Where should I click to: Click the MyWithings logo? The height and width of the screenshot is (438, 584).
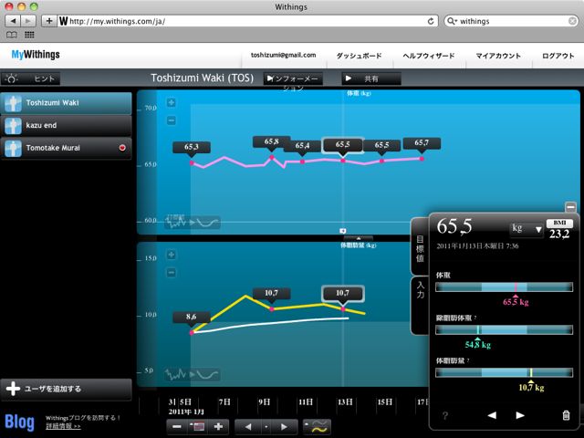tap(36, 55)
